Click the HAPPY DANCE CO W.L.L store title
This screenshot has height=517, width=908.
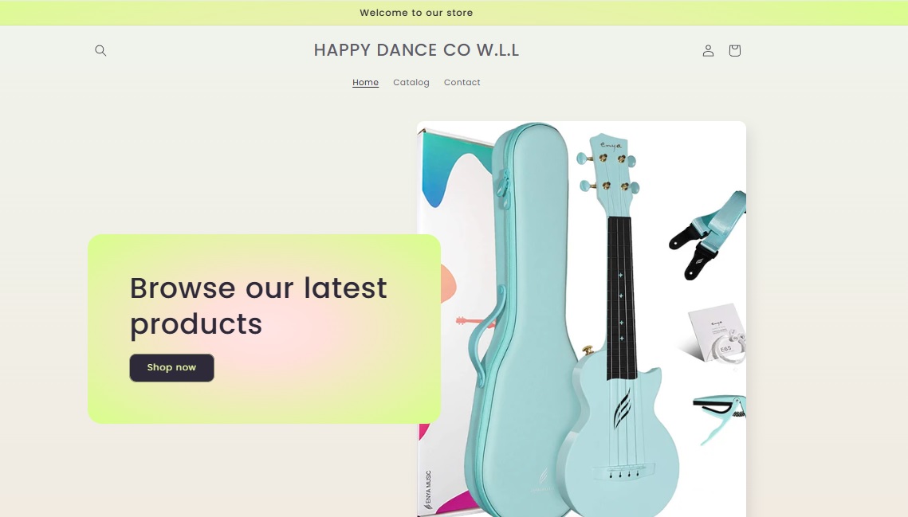416,50
